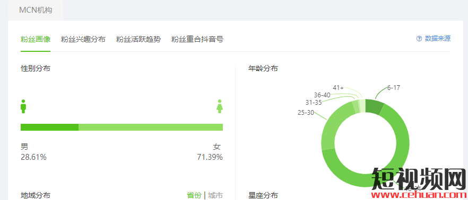Switch to the 粉丝活跃趋势 tab
468x200 pixels.
point(138,39)
